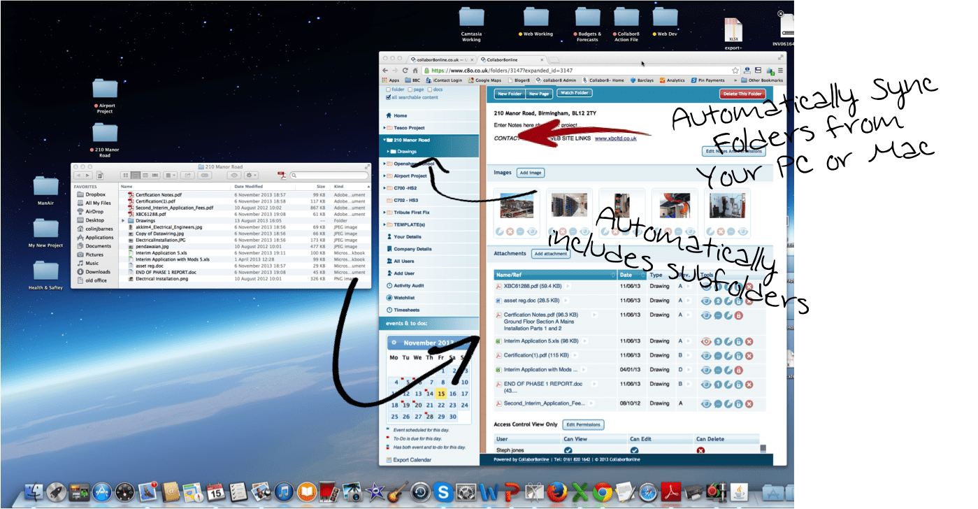978x509 pixels.
Task: Expand Drawings subfolder in web sidebar
Action: tap(389, 151)
